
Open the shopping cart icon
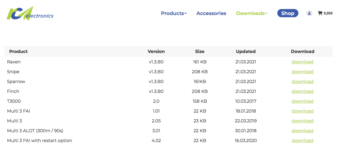[x=320, y=13]
